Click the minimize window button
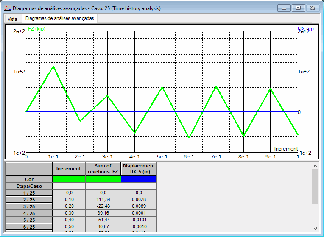Viewport: 324px width, 237px height. [284, 8]
